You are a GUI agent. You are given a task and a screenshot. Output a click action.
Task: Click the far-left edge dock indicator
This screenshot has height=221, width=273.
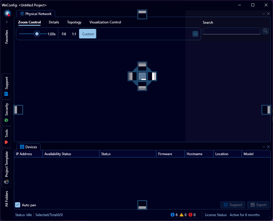point(18,110)
